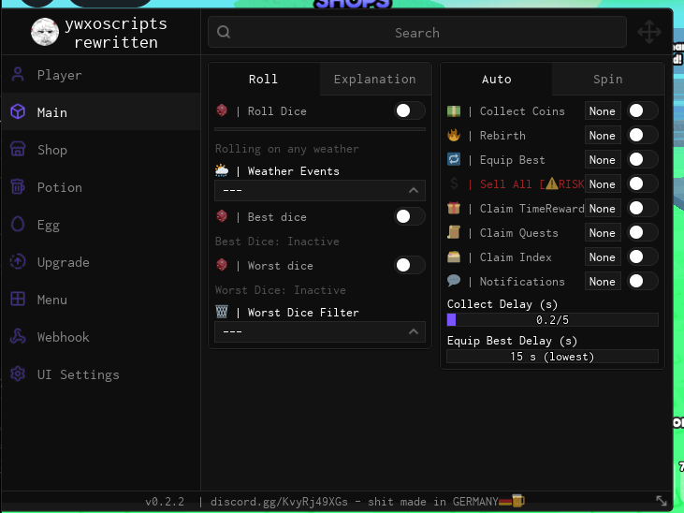Click the Potion bin icon
684x513 pixels.
pos(18,187)
